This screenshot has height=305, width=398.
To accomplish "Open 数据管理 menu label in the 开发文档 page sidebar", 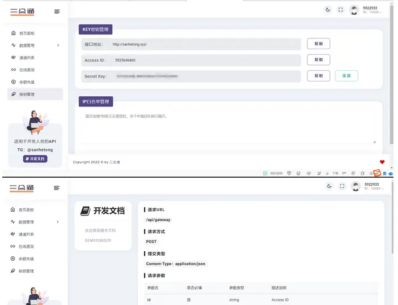I will coord(27,222).
